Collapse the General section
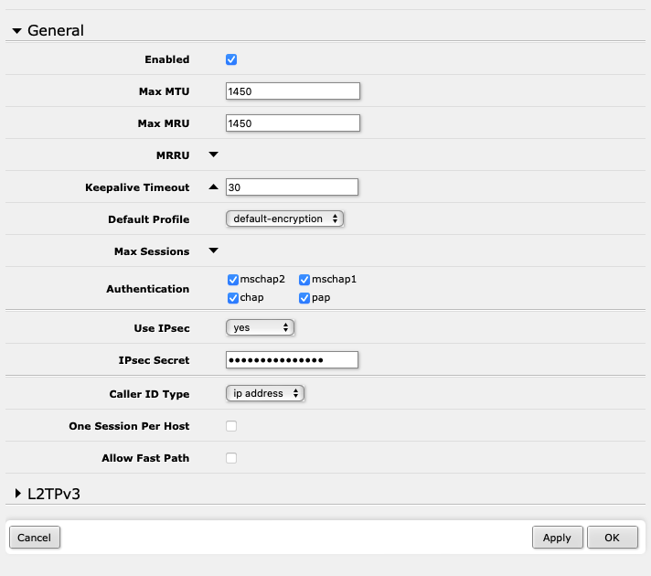The width and height of the screenshot is (651, 576). pyautogui.click(x=16, y=31)
